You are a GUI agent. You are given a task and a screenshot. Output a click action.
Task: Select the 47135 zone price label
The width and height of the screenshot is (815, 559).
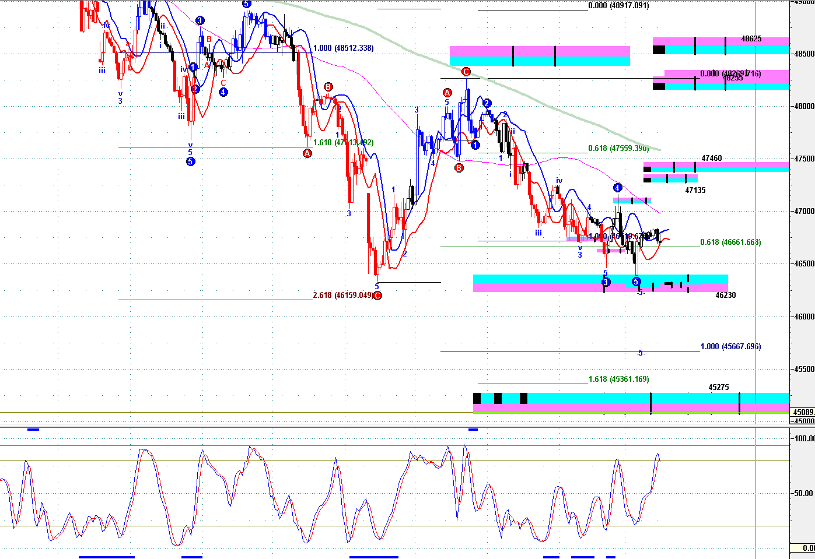[695, 191]
